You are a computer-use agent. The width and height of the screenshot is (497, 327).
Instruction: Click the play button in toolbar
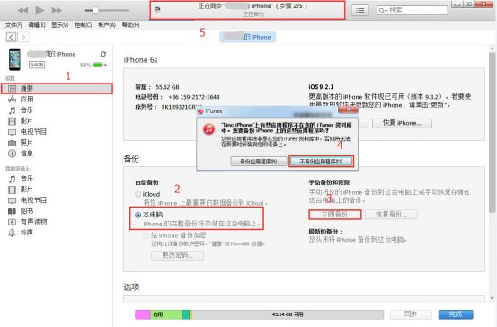[40, 10]
